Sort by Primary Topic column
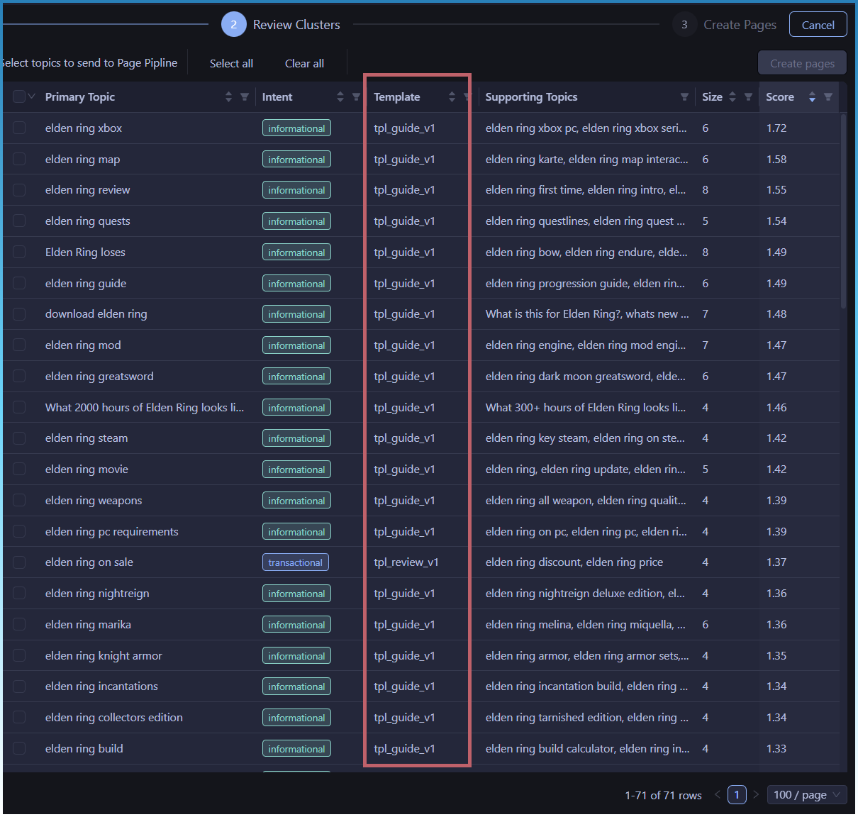The height and width of the screenshot is (817, 858). [x=228, y=97]
